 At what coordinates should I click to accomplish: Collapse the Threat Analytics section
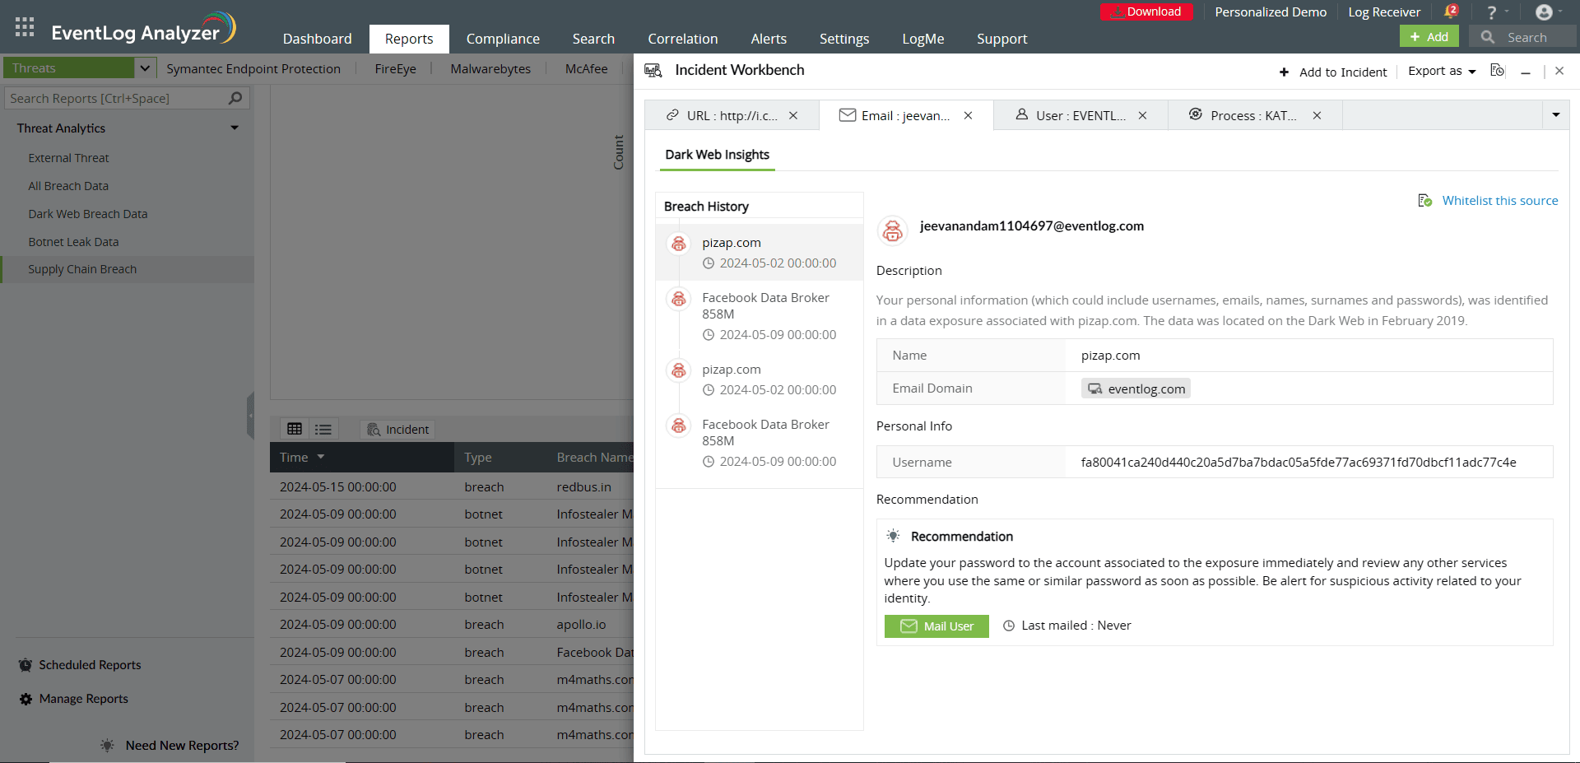[235, 128]
